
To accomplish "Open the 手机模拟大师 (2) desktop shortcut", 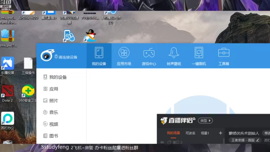I will pos(111,17).
